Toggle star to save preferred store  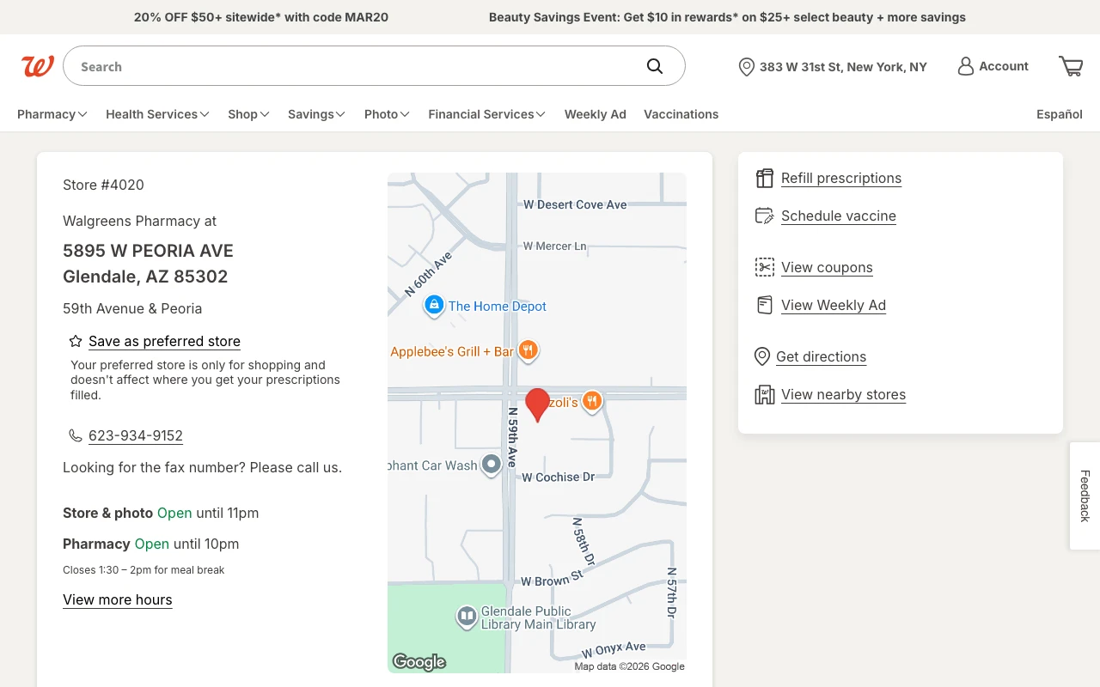[76, 341]
